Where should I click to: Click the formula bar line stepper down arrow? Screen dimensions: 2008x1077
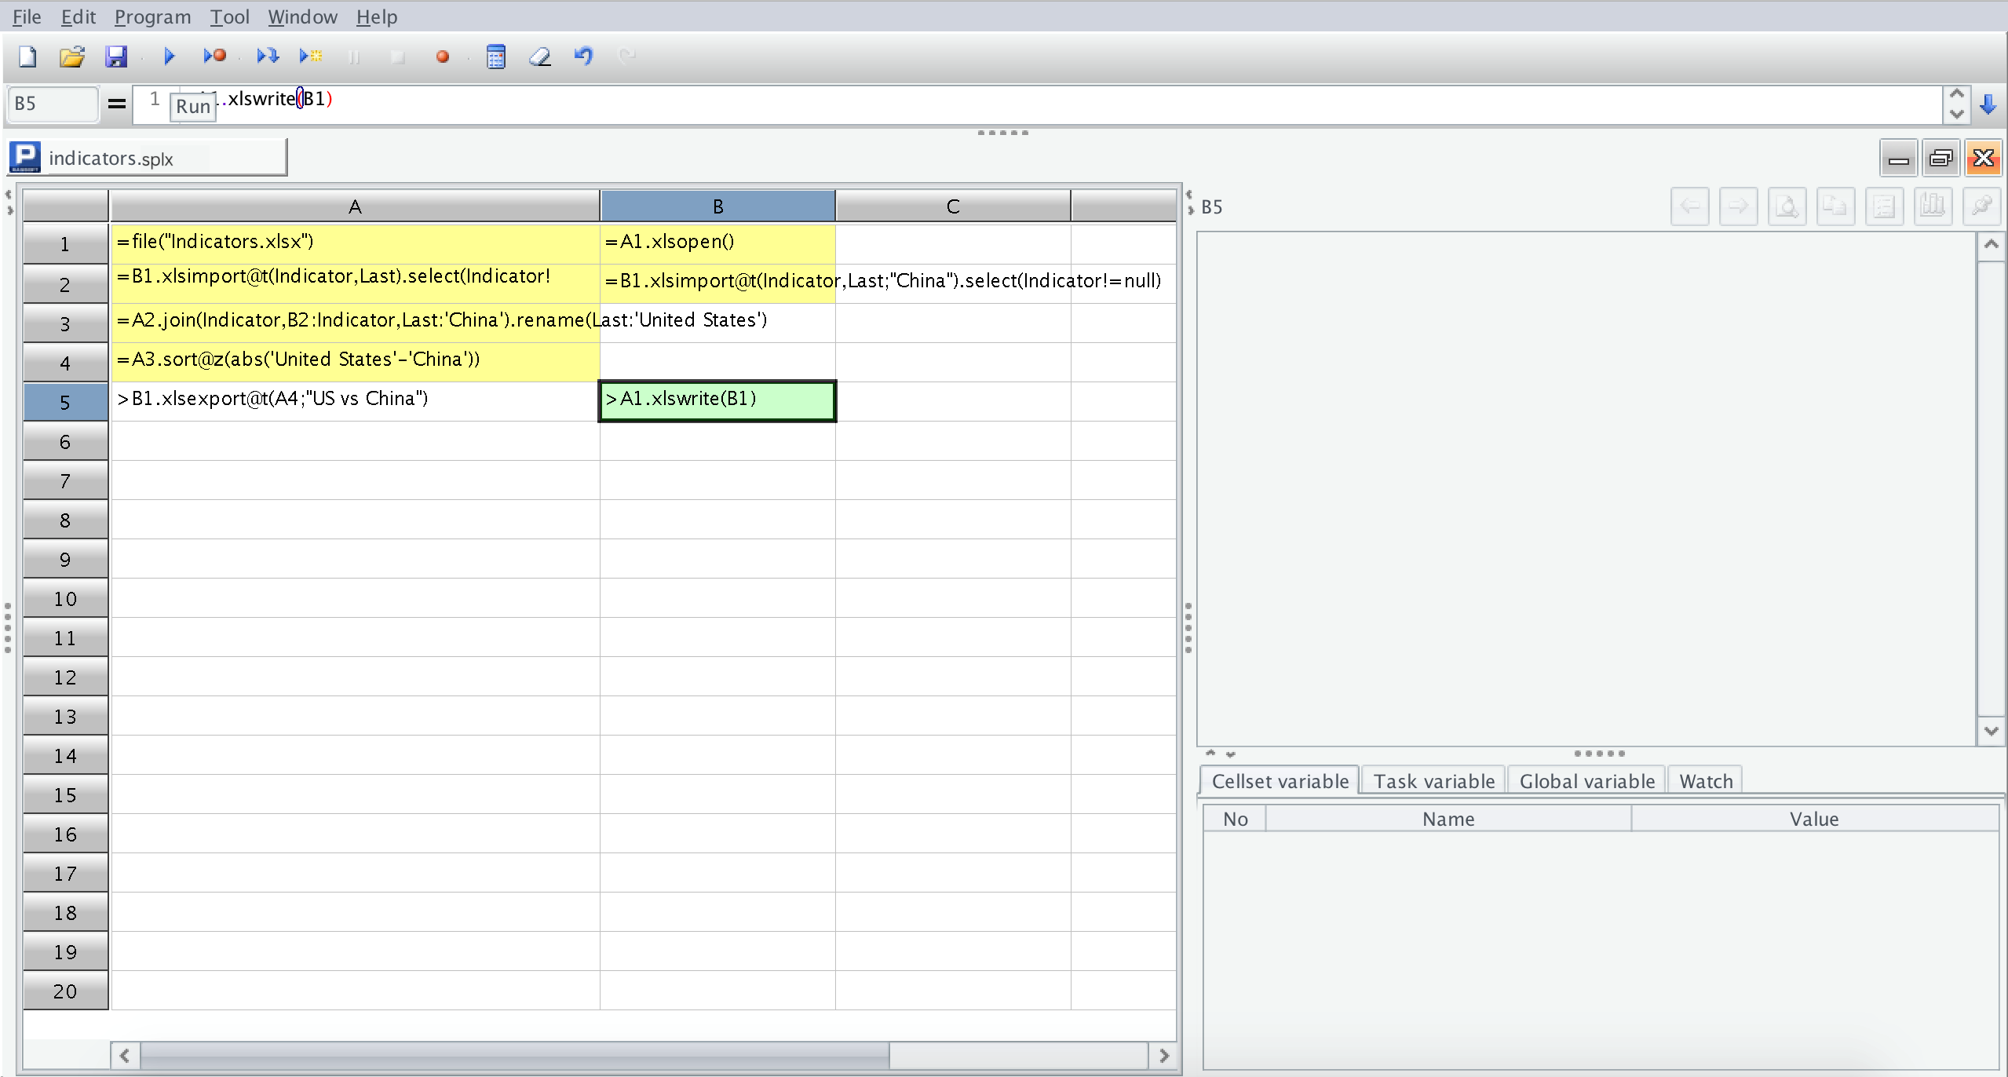1956,114
